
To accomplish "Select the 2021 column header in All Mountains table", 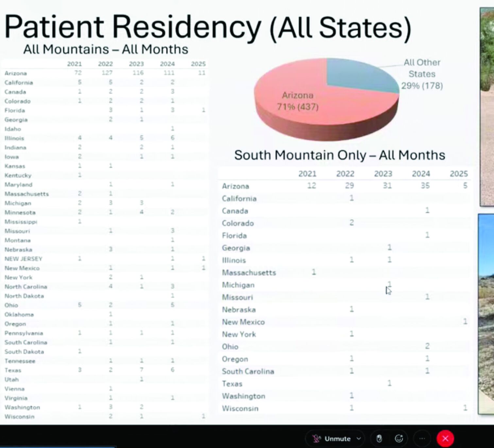I will 74,64.
